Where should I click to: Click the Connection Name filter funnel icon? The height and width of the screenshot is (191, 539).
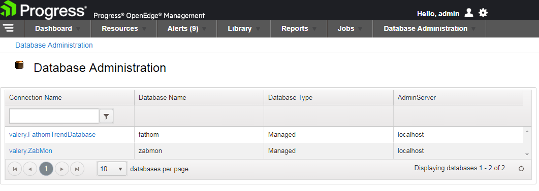pos(106,117)
